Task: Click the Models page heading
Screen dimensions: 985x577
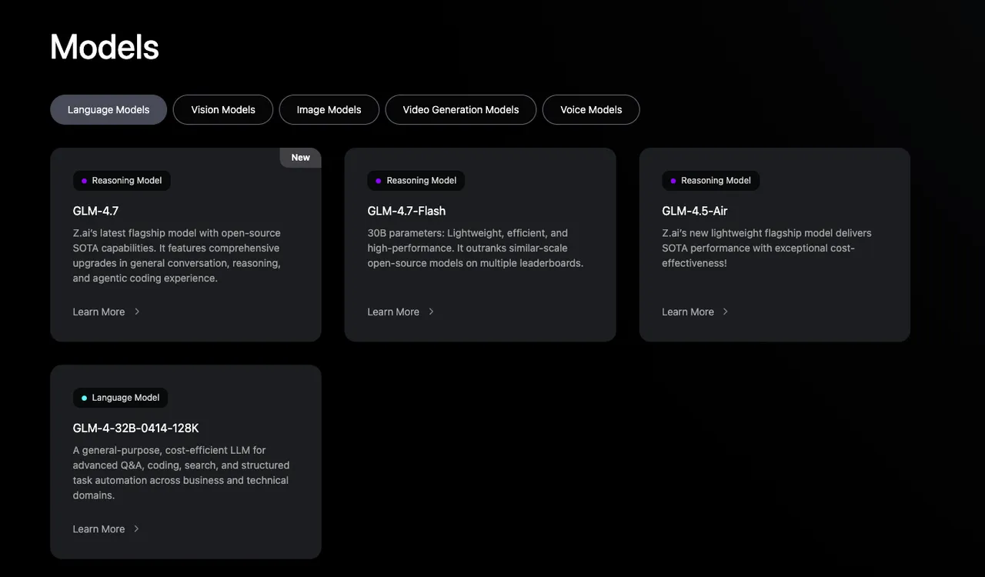Action: tap(105, 47)
